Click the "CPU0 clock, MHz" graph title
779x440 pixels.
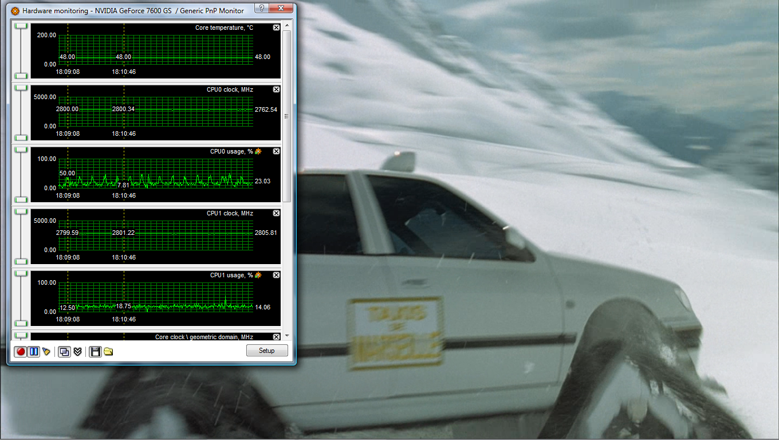coord(230,89)
